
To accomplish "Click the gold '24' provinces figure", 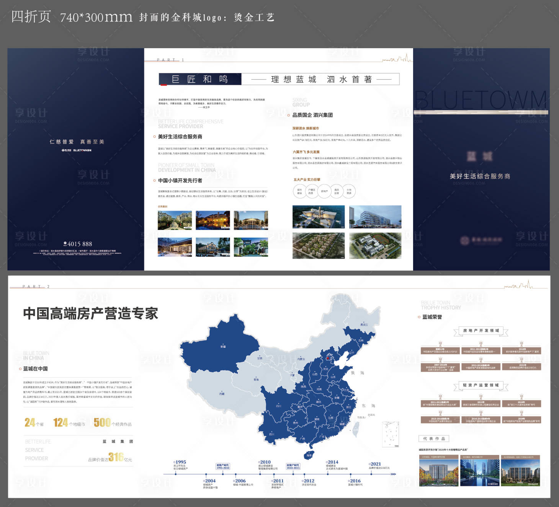I will tap(30, 422).
